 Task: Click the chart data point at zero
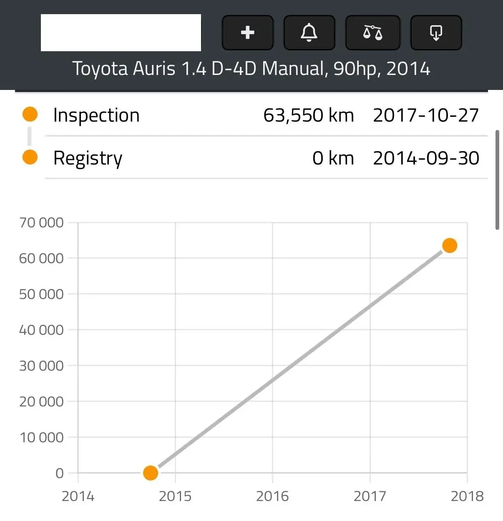click(151, 473)
